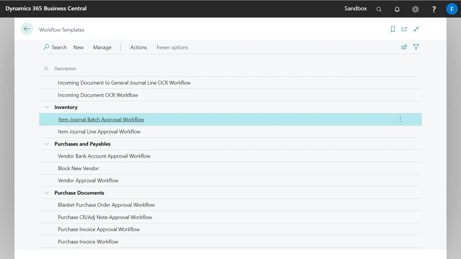Click the Workflow Templates page title
Screen dimensions: 461x259
pyautogui.click(x=62, y=30)
